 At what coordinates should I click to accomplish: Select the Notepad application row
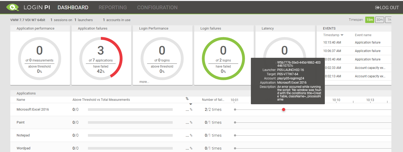[201, 135]
